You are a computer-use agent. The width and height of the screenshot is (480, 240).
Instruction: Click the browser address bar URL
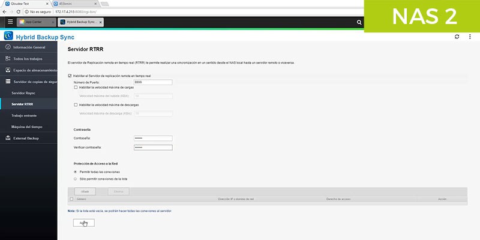coord(76,11)
